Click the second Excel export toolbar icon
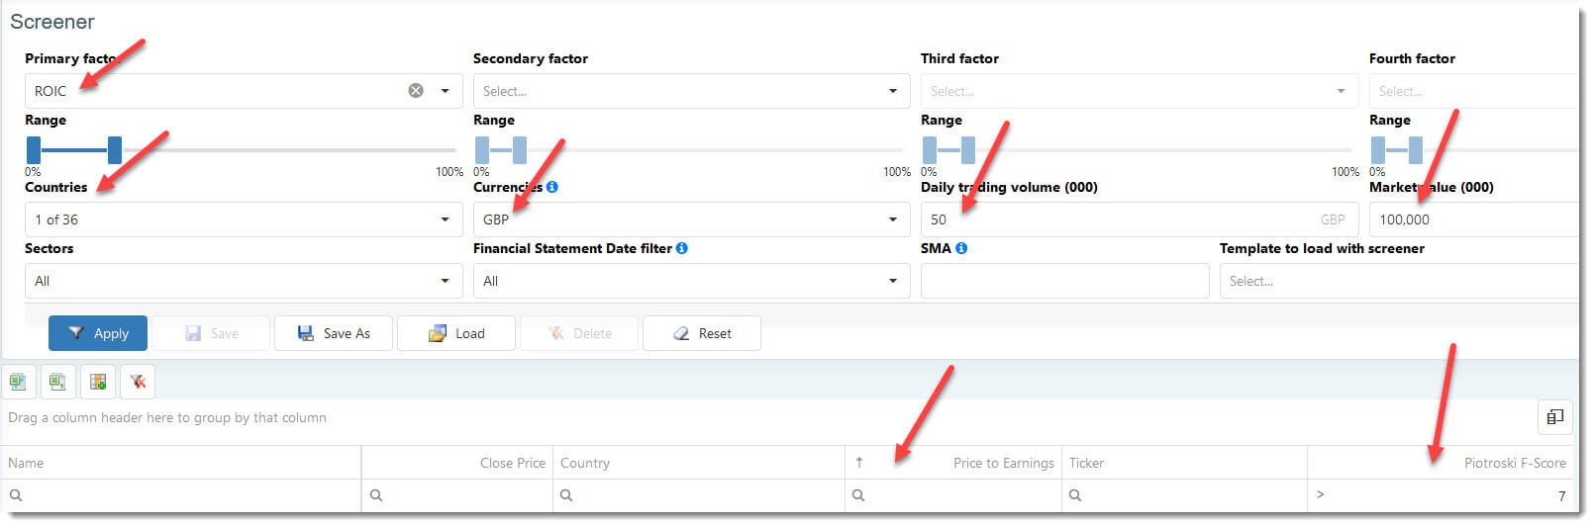The image size is (1594, 527). 58,382
